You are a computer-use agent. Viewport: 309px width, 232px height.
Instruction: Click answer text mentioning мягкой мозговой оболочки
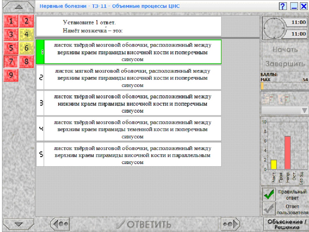click(x=132, y=78)
